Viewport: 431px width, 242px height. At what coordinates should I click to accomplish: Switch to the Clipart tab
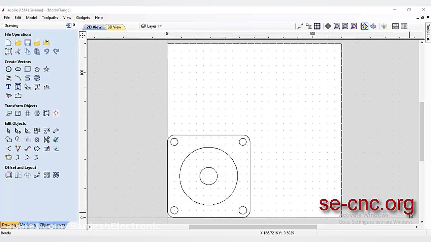[45, 225]
